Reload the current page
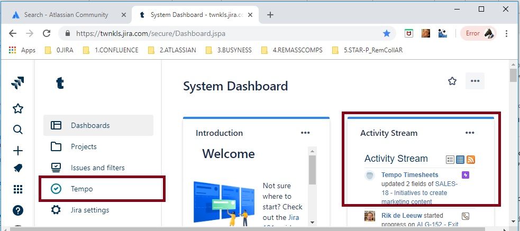Image resolution: width=520 pixels, height=231 pixels. [47, 33]
